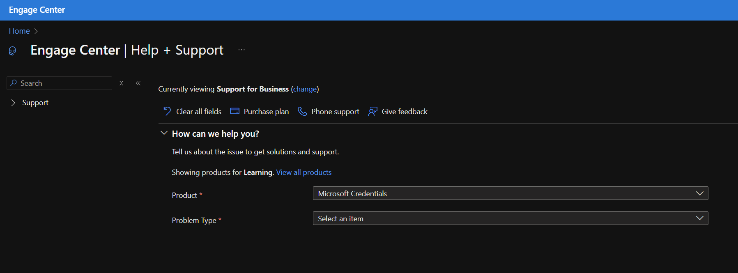Click the magnifier search icon
738x273 pixels.
(x=14, y=83)
